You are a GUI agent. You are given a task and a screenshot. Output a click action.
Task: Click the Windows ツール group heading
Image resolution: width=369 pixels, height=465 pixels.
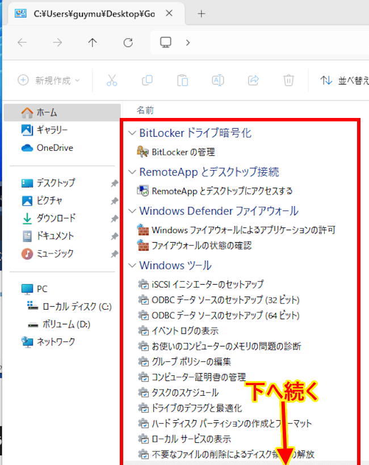175,265
